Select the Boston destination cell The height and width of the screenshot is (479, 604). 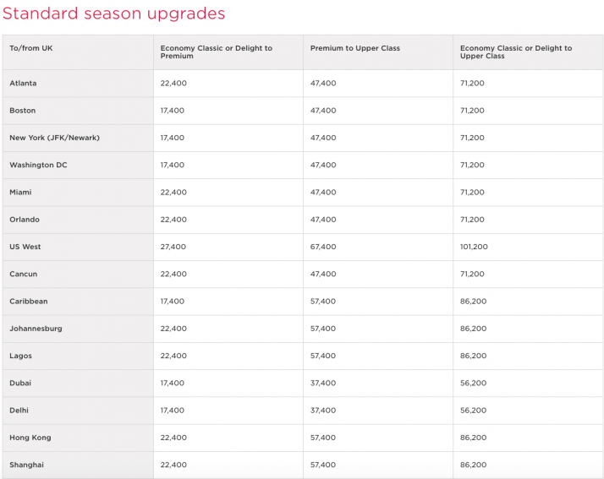pos(23,111)
